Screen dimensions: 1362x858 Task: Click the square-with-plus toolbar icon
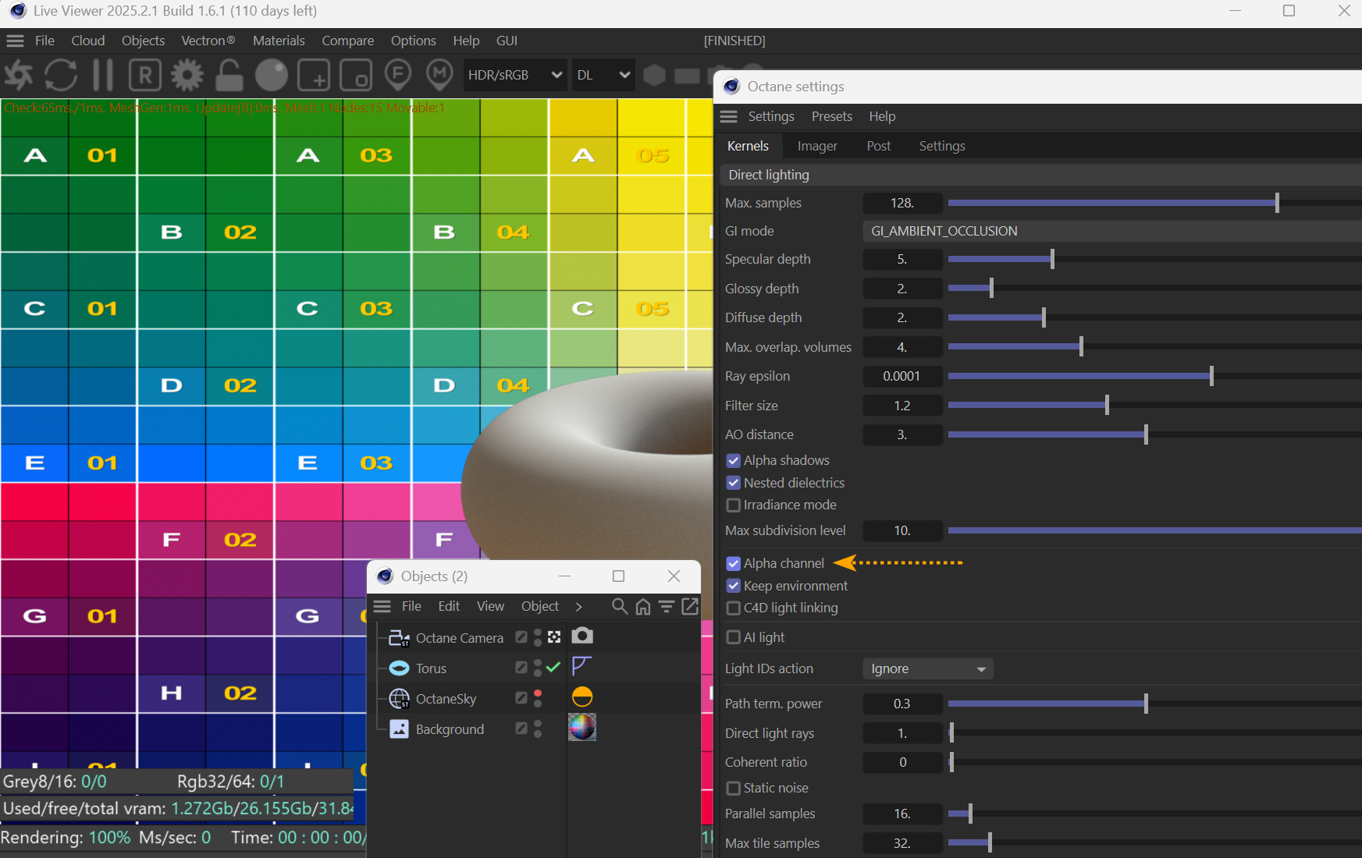tap(314, 76)
